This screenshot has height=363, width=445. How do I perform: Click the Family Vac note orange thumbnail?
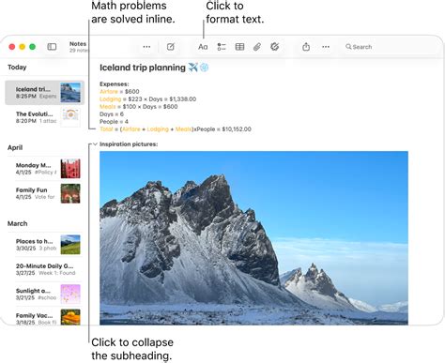coord(70,317)
